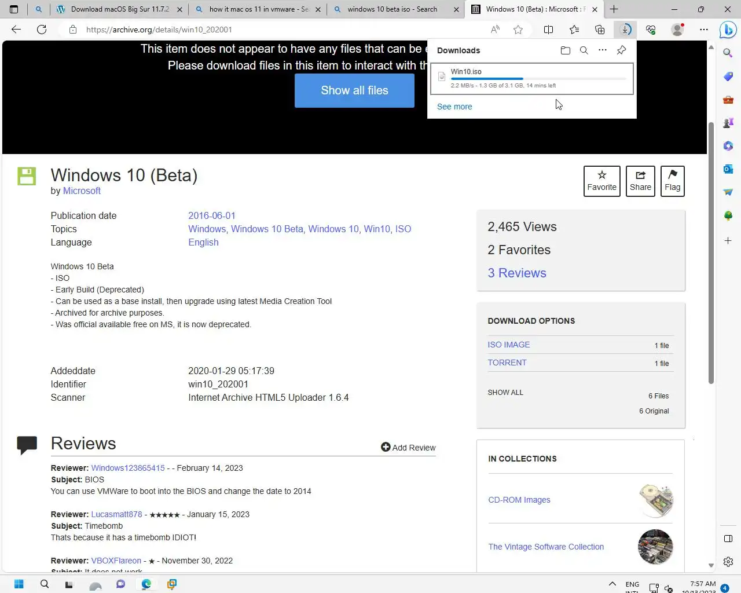Open split screen view icon

click(x=548, y=30)
